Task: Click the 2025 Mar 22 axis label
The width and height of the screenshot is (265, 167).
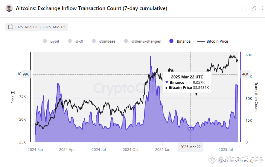Action: pos(191,147)
